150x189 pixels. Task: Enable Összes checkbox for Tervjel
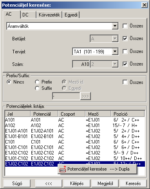click(125, 51)
